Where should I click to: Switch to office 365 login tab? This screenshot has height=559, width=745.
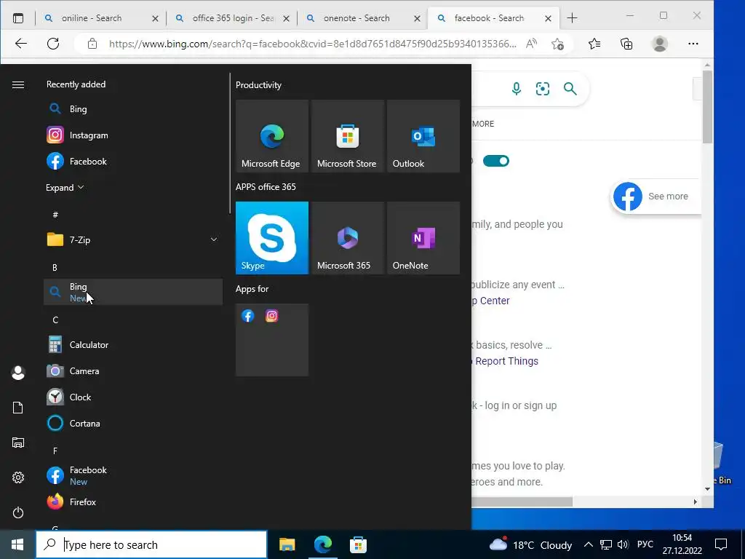point(232,18)
